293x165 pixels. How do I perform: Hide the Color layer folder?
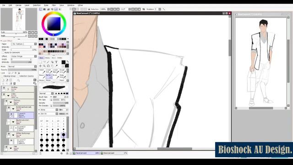4,94
